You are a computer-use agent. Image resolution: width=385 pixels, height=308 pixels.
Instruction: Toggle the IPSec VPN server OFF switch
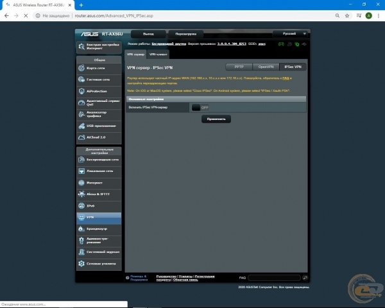pos(200,108)
